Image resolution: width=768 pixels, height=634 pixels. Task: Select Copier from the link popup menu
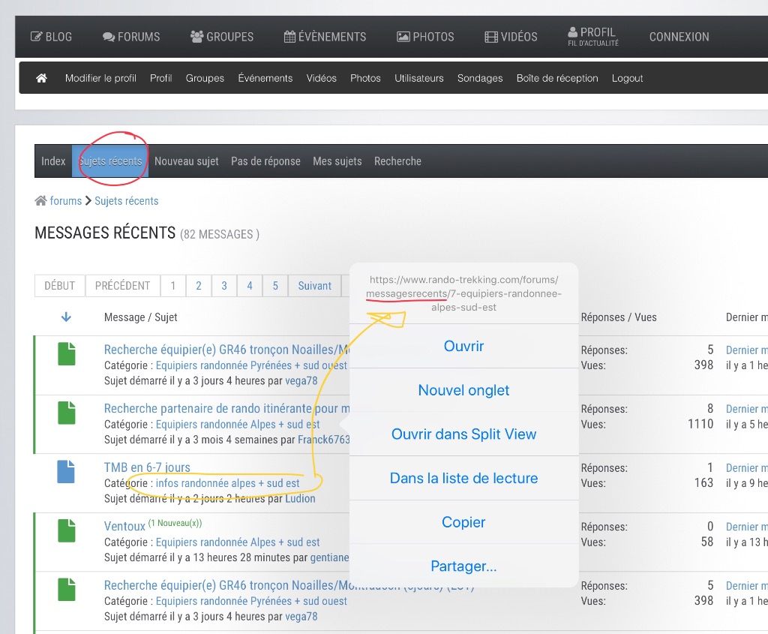463,522
